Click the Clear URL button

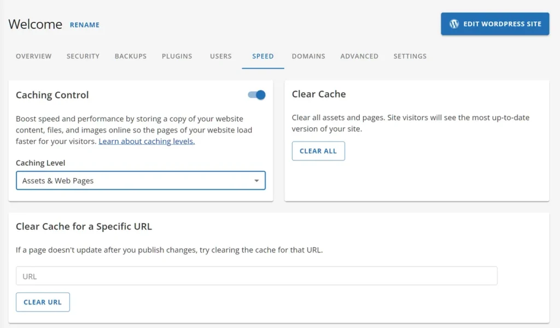43,302
